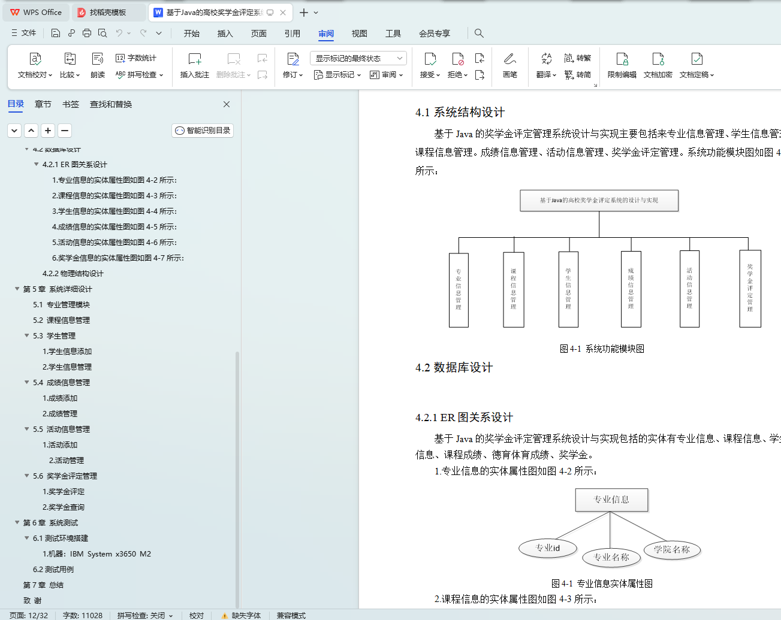Jump to outline entry 6.2 测试用例
Image resolution: width=781 pixels, height=620 pixels.
coord(53,569)
